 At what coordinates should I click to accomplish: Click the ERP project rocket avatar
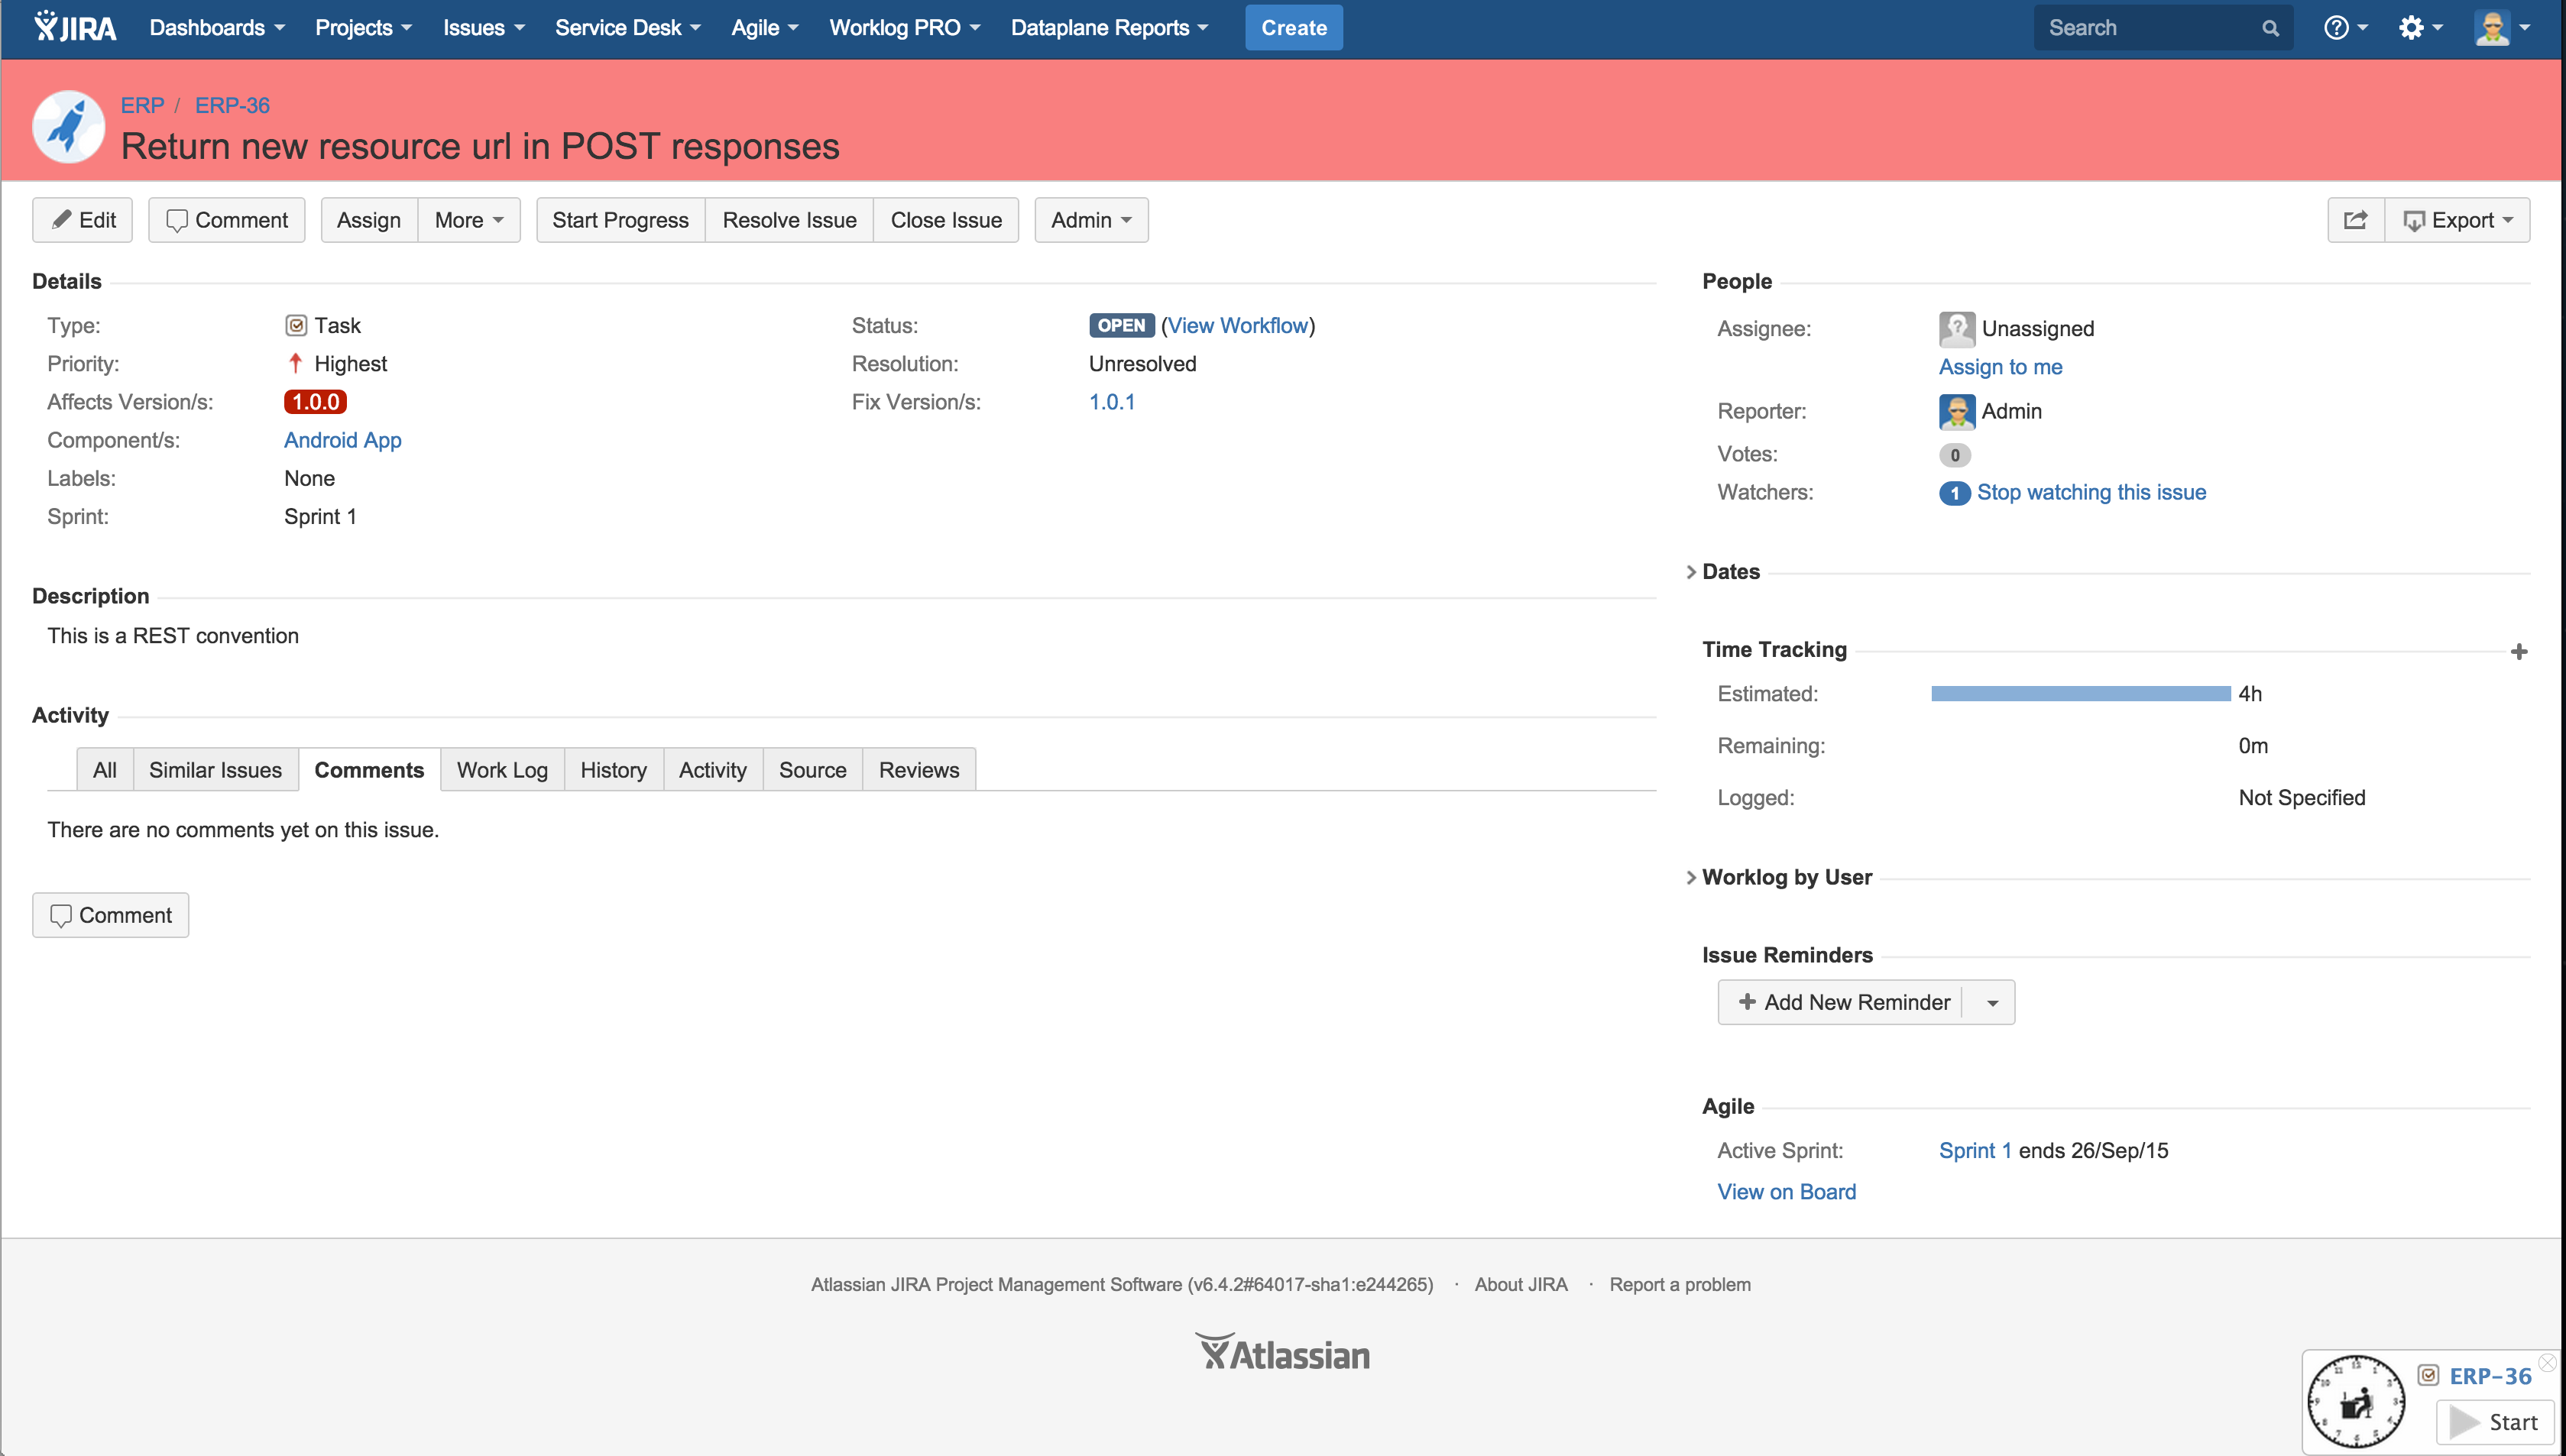pyautogui.click(x=68, y=127)
